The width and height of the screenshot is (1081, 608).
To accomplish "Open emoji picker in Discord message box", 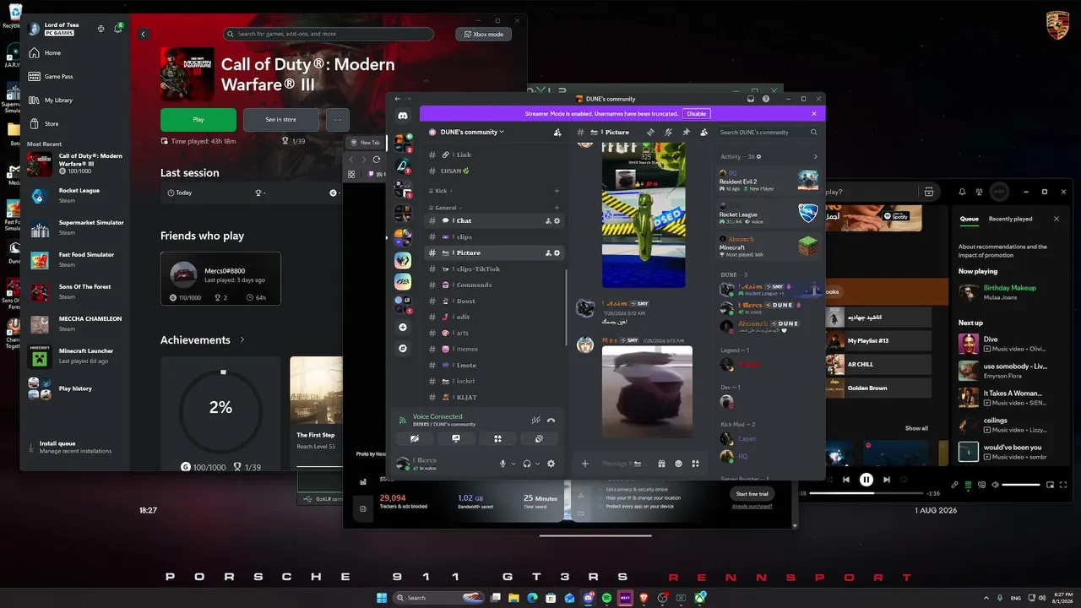I will pyautogui.click(x=678, y=464).
